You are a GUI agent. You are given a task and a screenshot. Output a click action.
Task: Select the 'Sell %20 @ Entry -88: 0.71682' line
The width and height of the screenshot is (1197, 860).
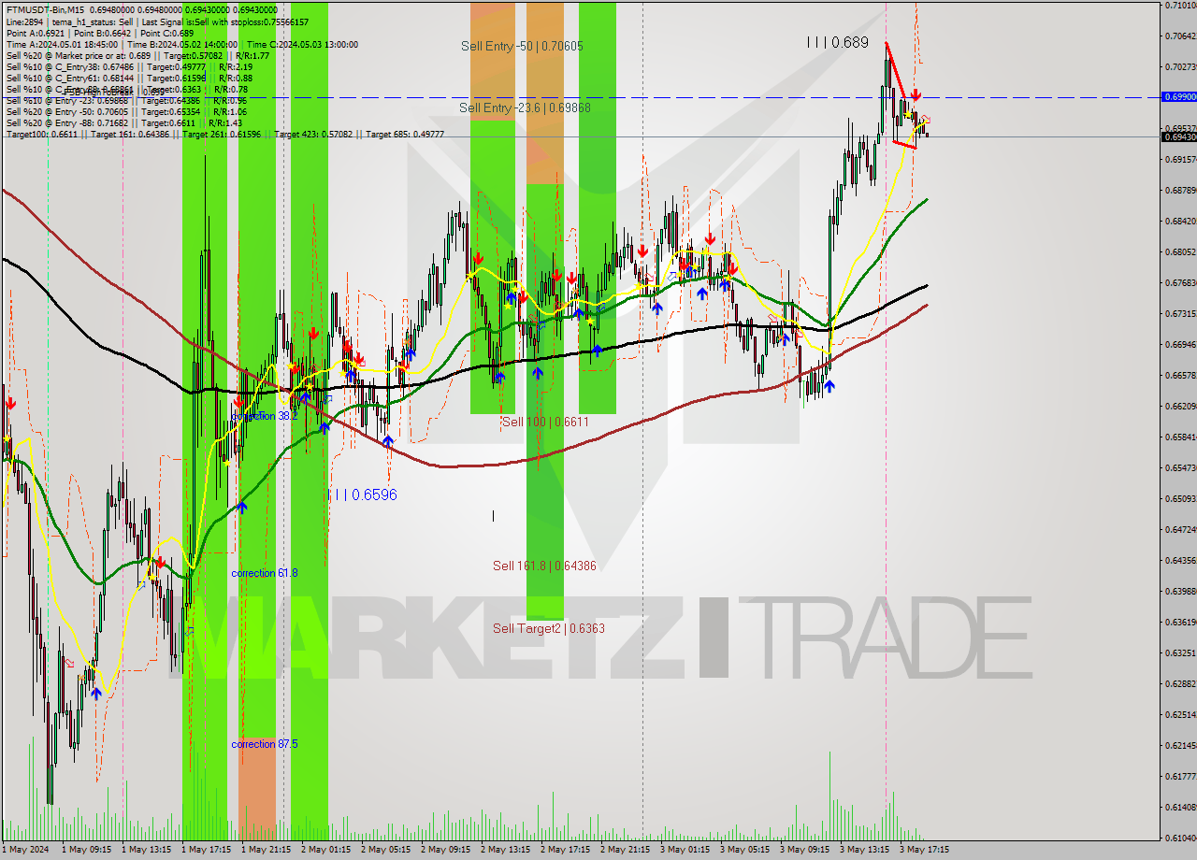(123, 122)
